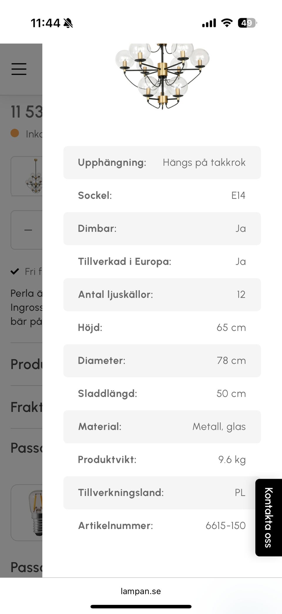Viewport: 282px width, 614px height.
Task: Tap the cellular signal bars icon
Action: pos(209,23)
